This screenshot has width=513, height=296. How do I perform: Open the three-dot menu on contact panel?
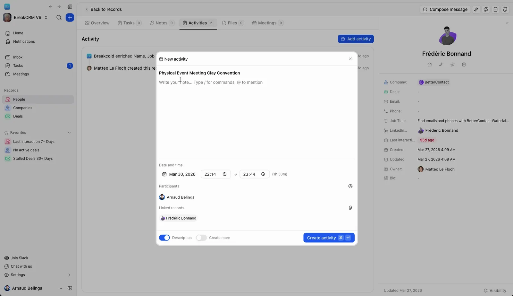507,23
